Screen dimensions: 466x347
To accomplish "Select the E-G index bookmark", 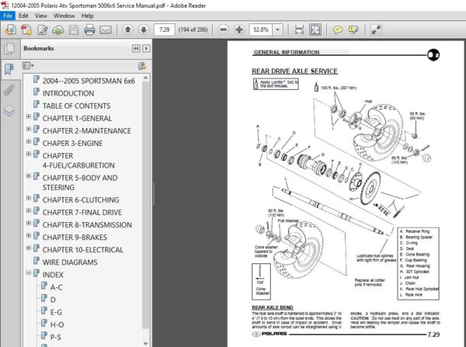I will pos(56,312).
